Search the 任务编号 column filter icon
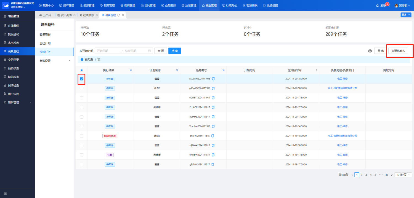The width and height of the screenshot is (414, 198). (x=224, y=70)
